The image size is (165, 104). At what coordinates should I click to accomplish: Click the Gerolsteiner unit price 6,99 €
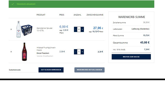(x=64, y=27)
